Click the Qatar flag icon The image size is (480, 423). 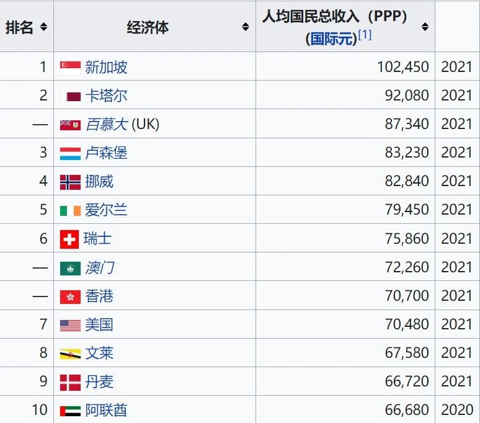point(71,97)
